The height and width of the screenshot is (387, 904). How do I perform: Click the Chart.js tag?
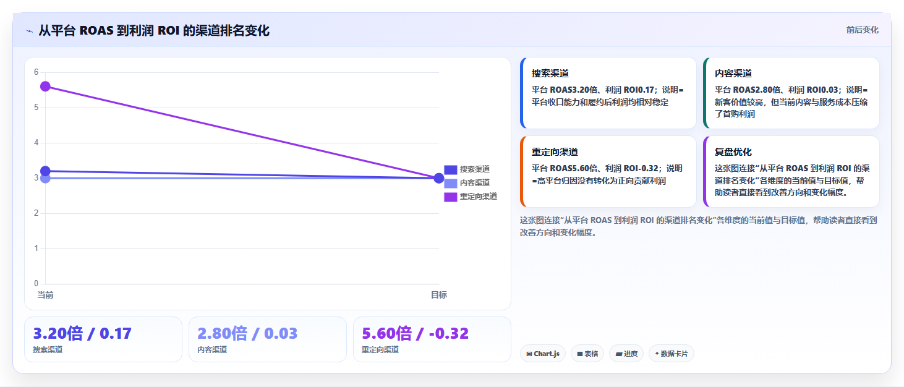(542, 354)
